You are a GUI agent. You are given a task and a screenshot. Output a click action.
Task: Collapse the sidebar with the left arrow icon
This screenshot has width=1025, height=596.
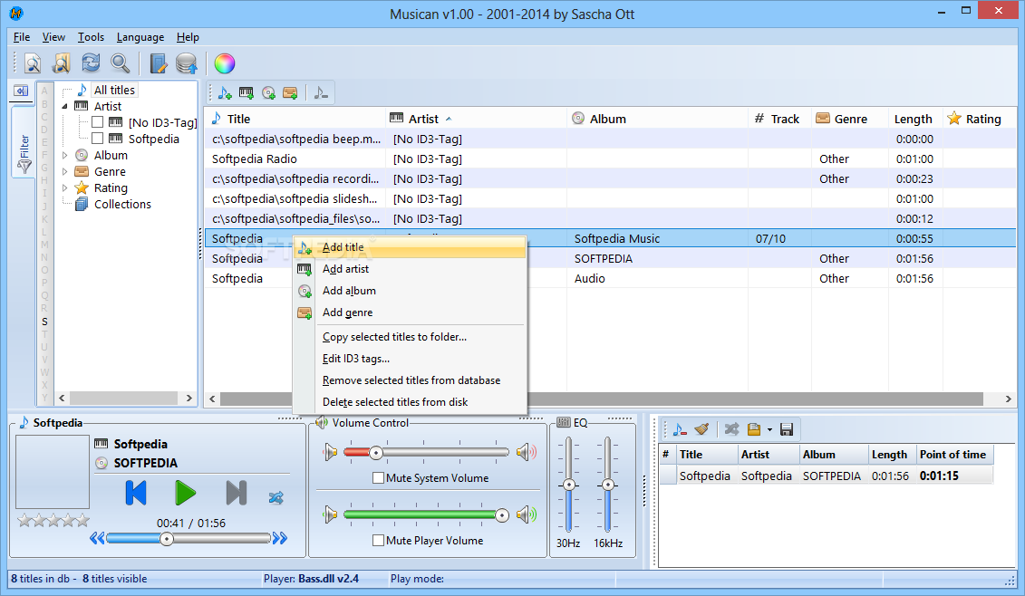[21, 91]
